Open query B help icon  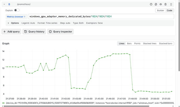151,4
